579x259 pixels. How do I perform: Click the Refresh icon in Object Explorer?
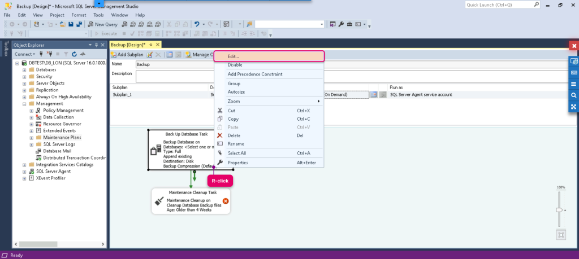tap(74, 54)
